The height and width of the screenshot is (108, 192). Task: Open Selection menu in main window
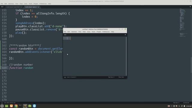coord(11,4)
